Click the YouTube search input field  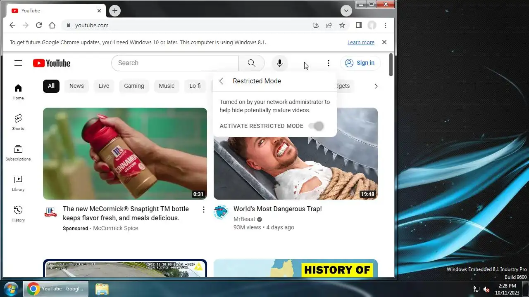click(x=175, y=63)
